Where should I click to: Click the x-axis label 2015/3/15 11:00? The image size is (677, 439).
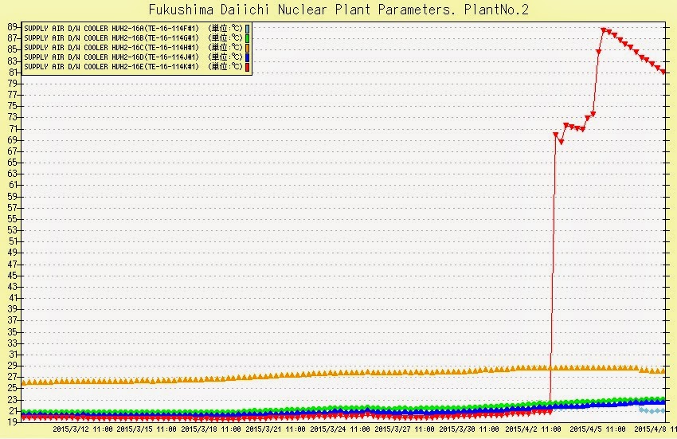point(147,429)
